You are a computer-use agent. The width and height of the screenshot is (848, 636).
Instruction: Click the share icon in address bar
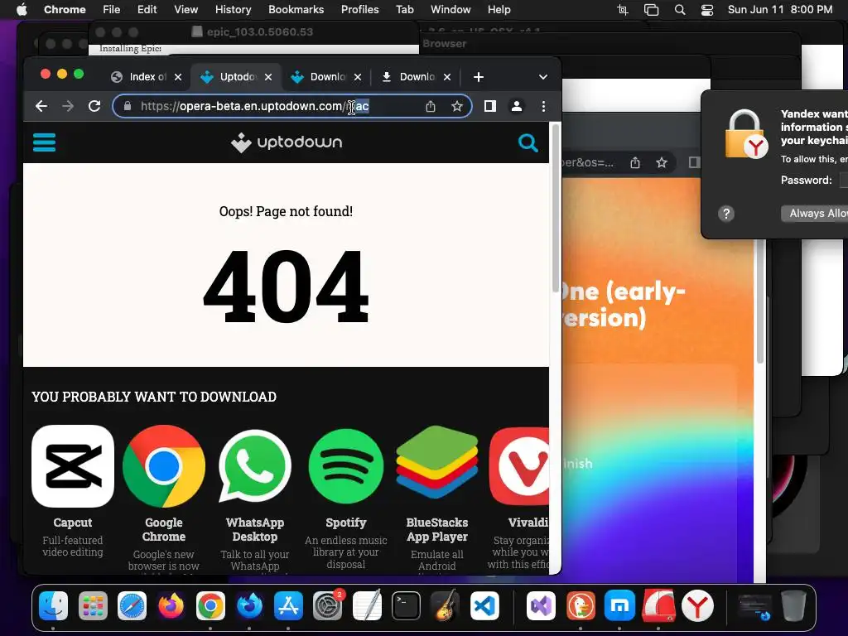click(431, 106)
